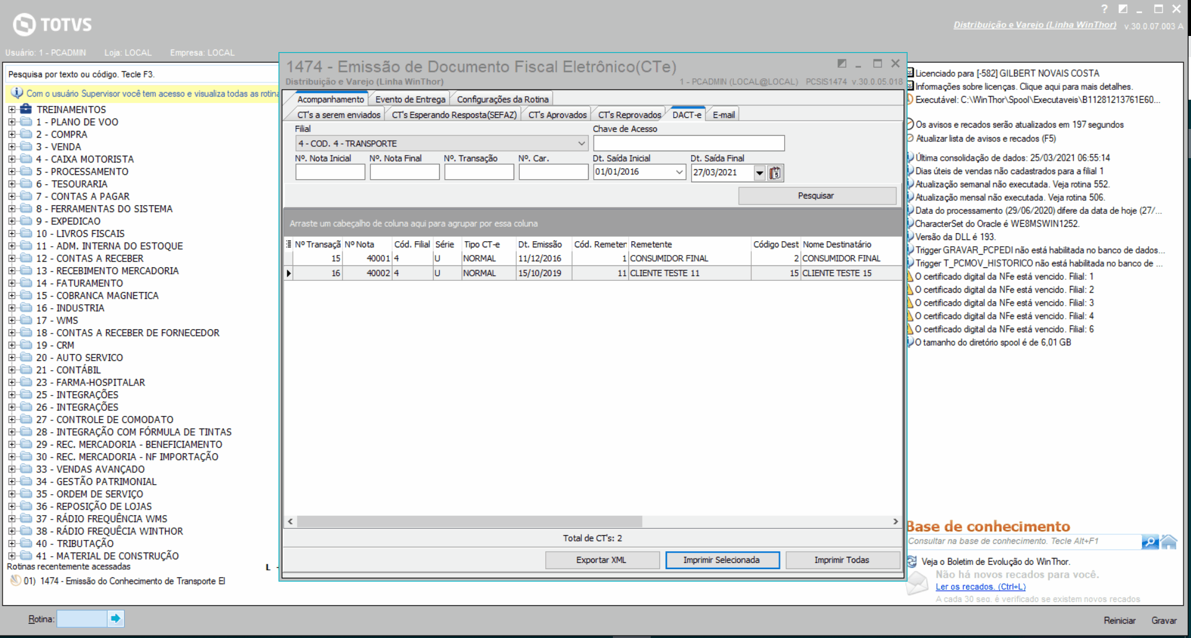Viewport: 1191px width, 638px height.
Task: Switch to the CT's Aprovados tab
Action: [557, 115]
